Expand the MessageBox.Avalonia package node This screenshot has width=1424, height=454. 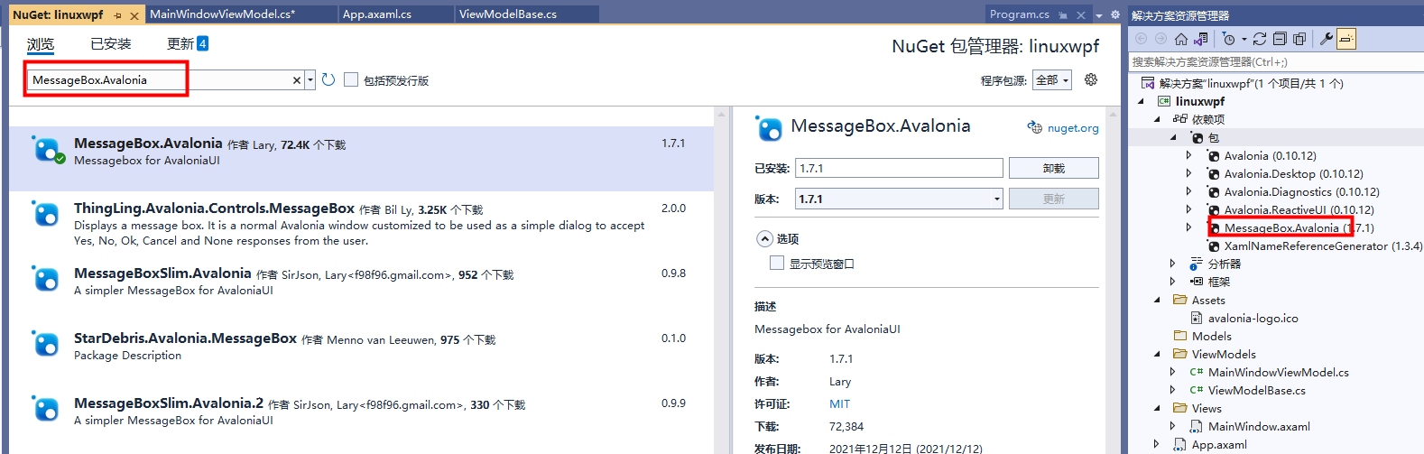tap(1188, 227)
